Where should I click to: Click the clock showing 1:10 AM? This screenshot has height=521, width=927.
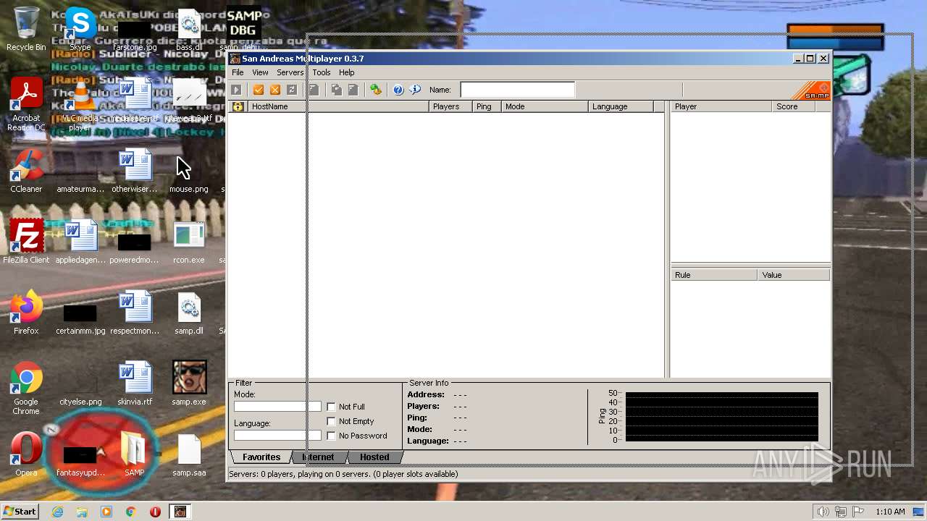point(890,512)
